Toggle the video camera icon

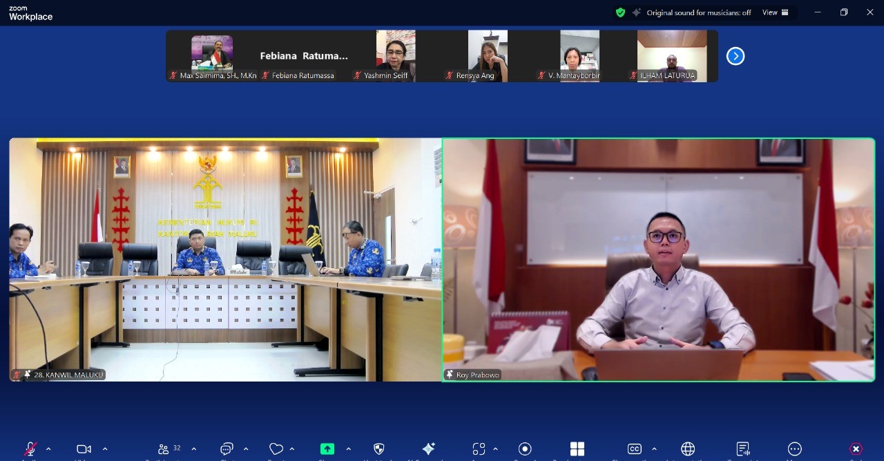pyautogui.click(x=84, y=449)
